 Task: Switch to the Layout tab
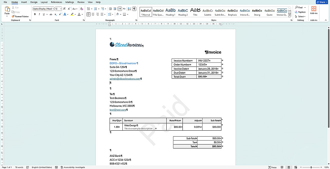point(44,2)
